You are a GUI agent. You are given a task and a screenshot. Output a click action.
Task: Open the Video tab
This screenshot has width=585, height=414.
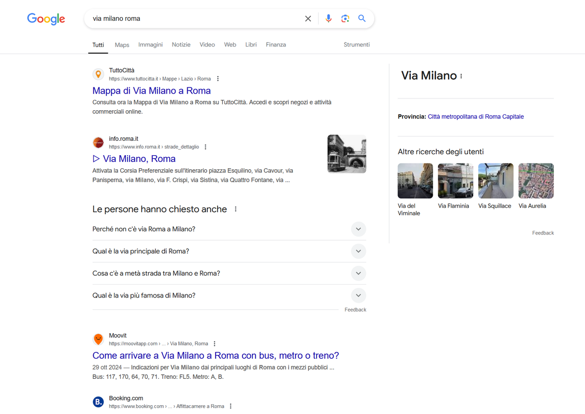tap(207, 45)
